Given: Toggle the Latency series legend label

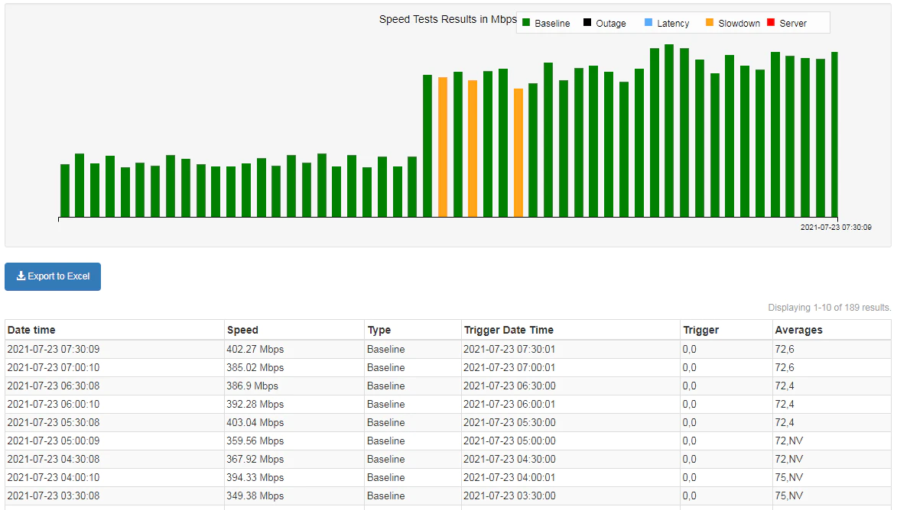Looking at the screenshot, I should (x=673, y=24).
